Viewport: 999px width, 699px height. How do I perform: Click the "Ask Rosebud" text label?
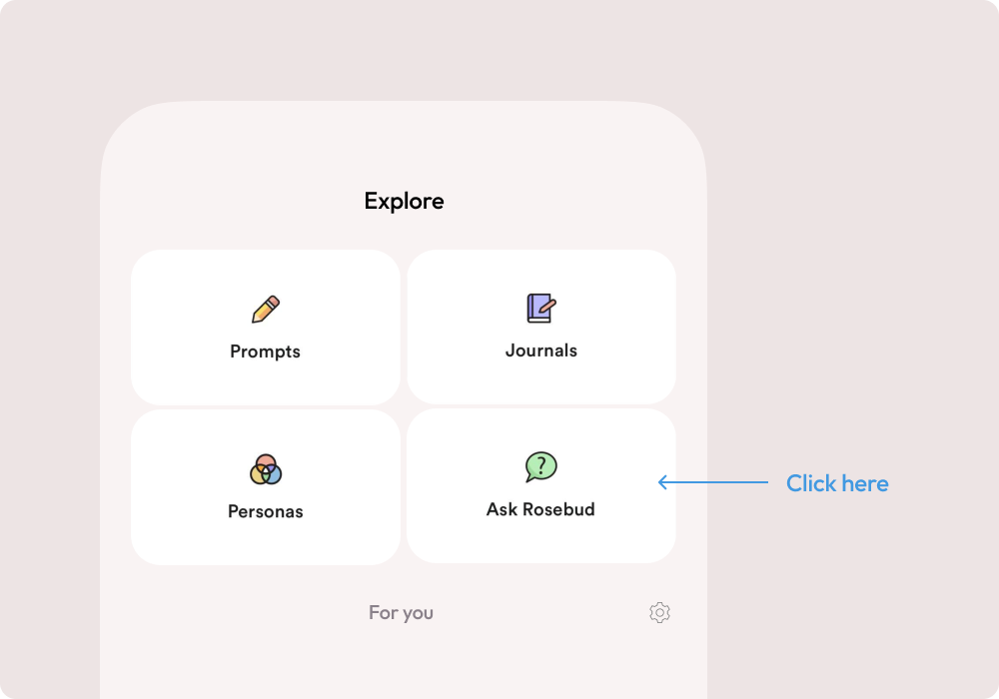[540, 509]
